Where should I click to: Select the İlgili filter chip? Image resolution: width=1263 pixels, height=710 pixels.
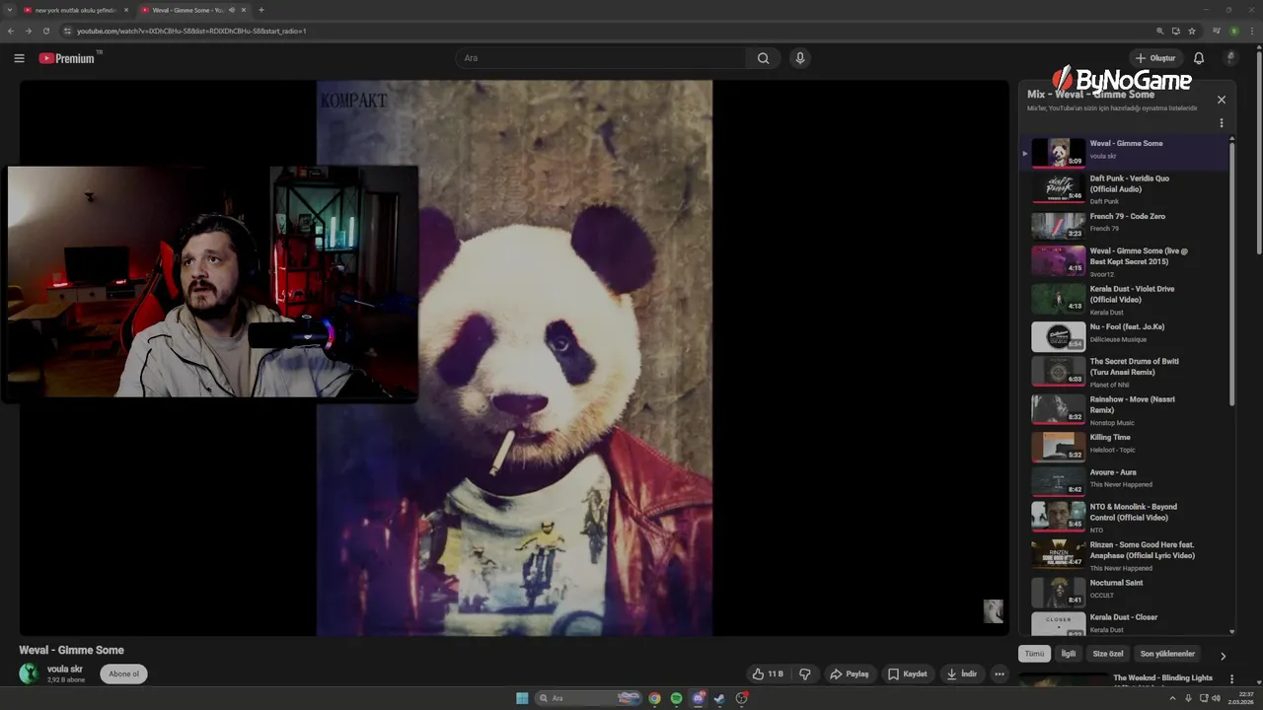click(1069, 654)
